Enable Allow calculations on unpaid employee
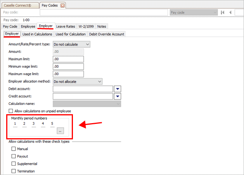The height and width of the screenshot is (175, 244). (x=11, y=111)
